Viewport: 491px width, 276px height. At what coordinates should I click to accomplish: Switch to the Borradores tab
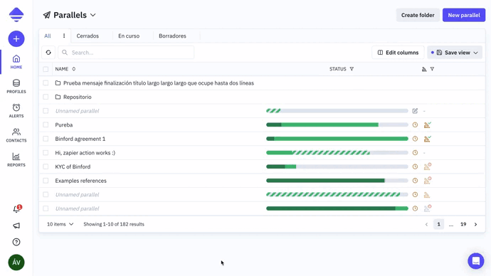pos(172,36)
